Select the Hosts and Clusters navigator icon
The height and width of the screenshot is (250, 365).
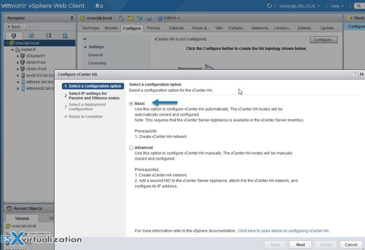(x=14, y=35)
